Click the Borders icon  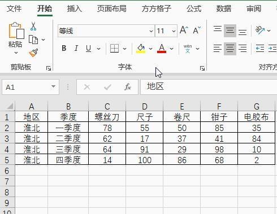point(114,49)
